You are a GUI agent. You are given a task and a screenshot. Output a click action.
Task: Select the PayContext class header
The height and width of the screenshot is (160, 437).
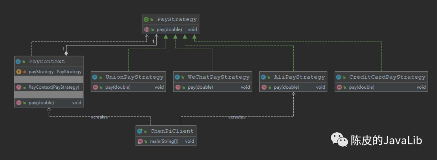pyautogui.click(x=49, y=61)
